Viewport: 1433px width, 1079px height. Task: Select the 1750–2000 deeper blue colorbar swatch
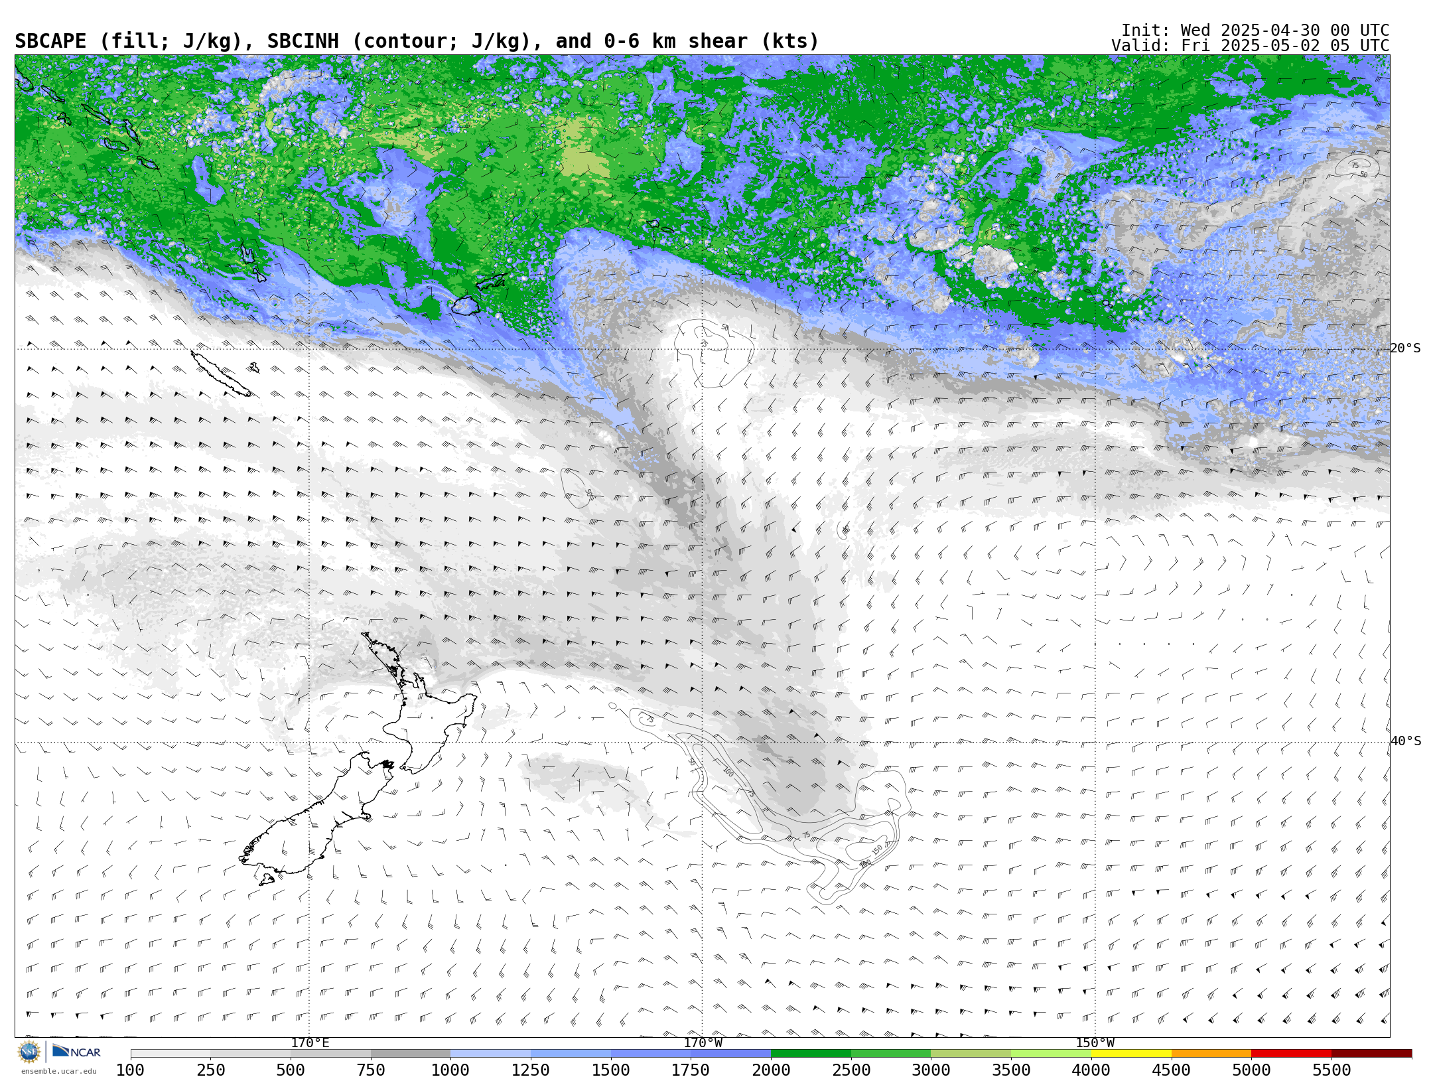click(x=731, y=1054)
